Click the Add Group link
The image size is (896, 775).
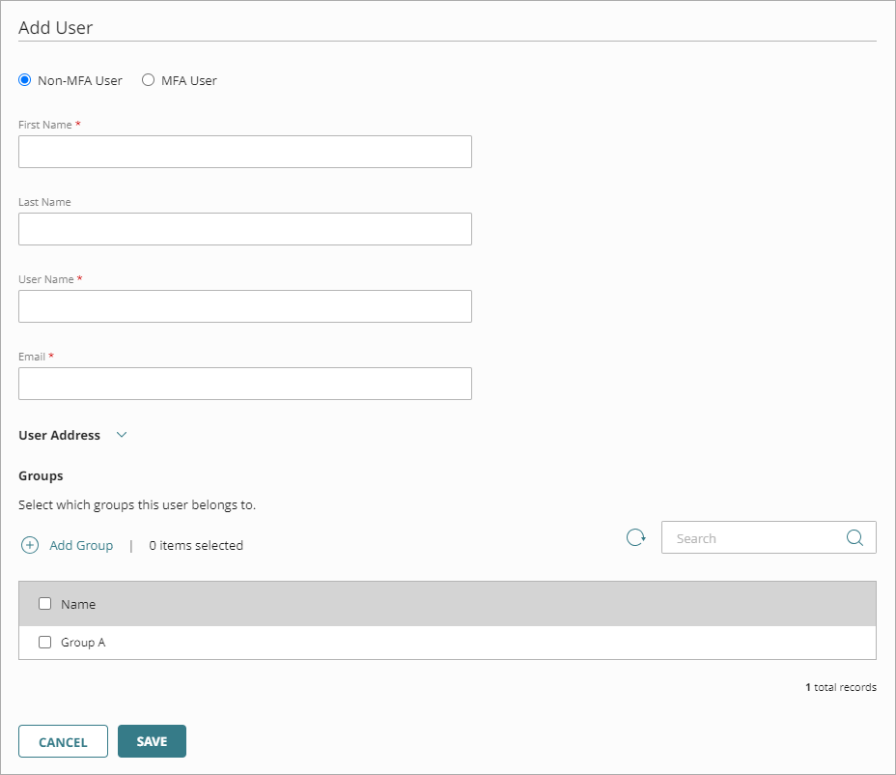click(79, 545)
